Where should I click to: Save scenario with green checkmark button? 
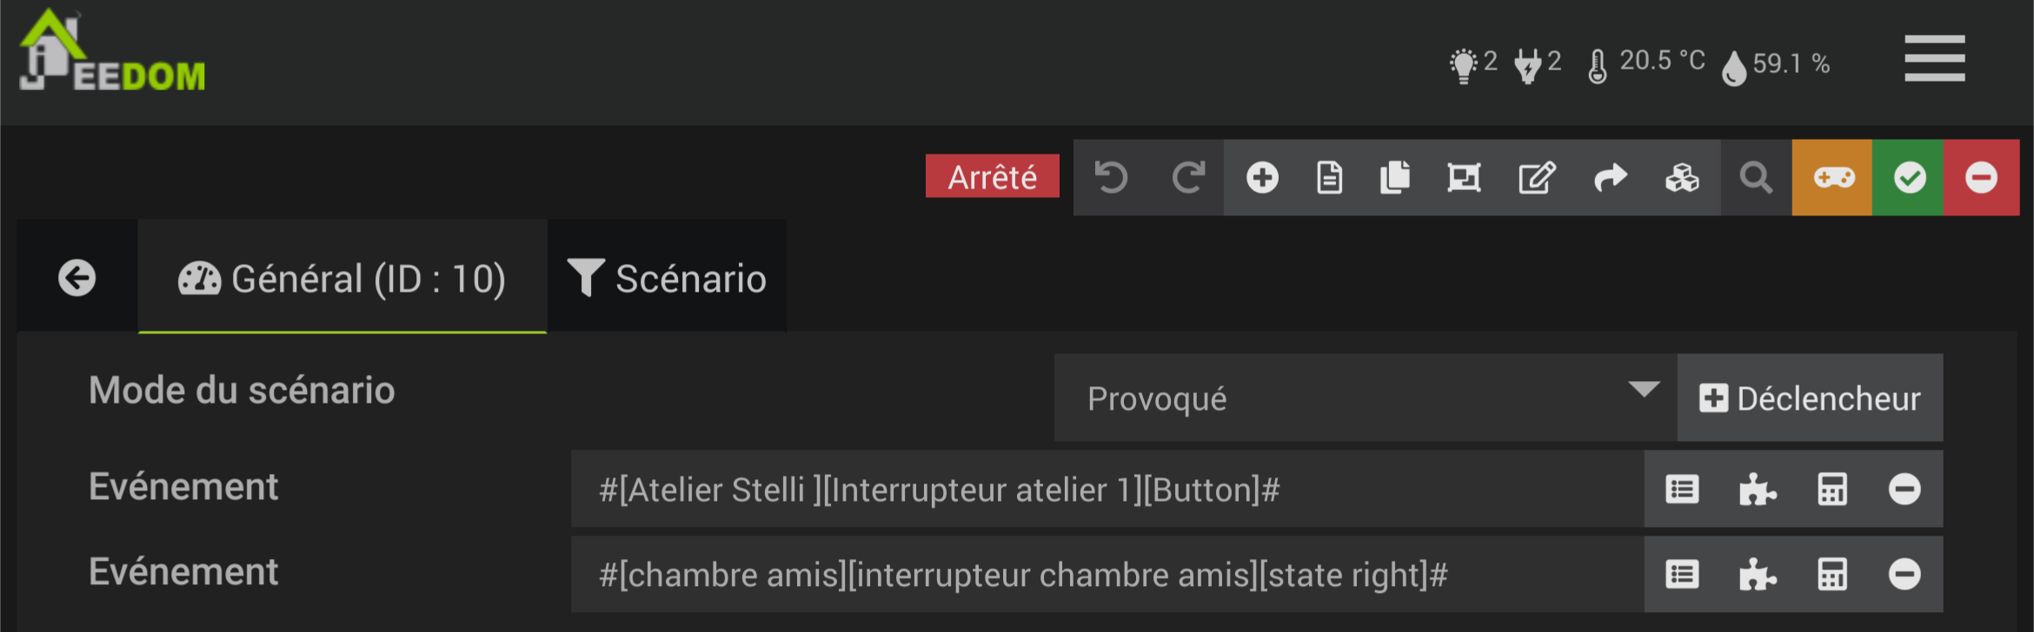coord(1909,178)
